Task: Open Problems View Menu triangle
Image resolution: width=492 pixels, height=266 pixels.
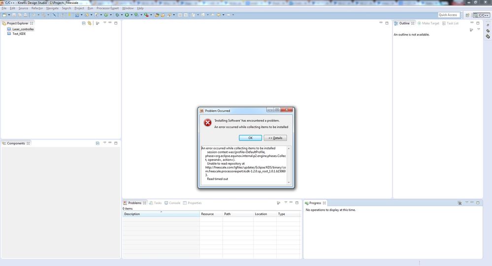Action: [286, 203]
